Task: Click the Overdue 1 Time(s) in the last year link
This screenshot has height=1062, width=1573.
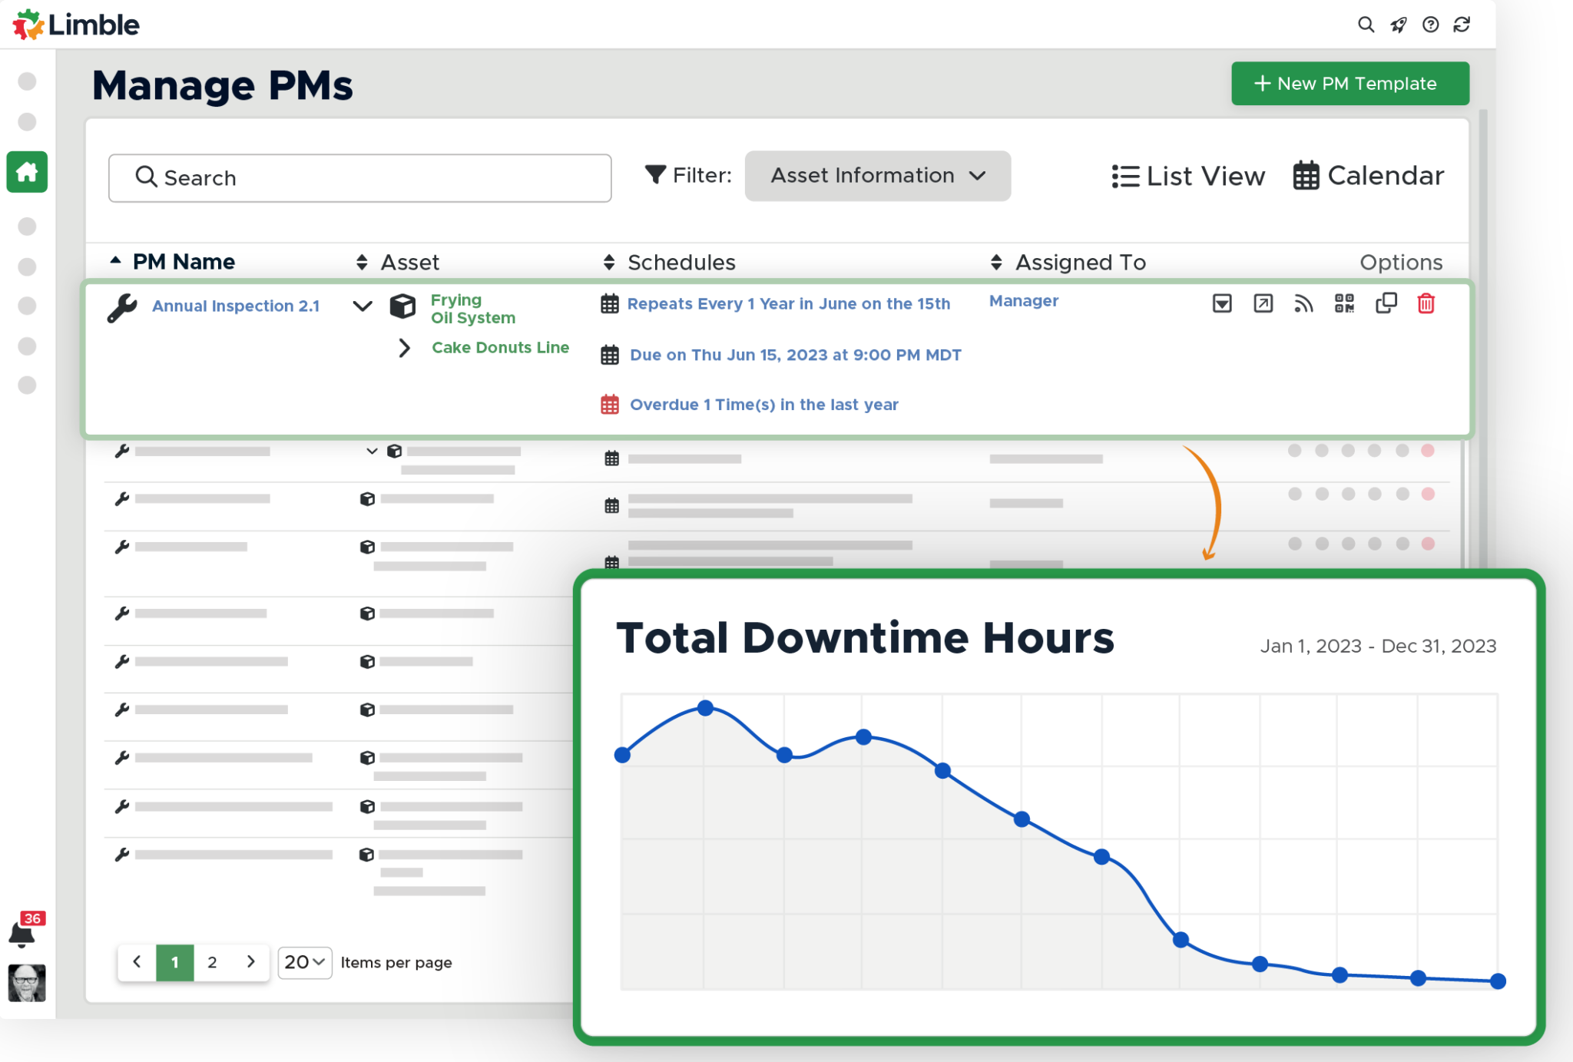Action: click(763, 405)
